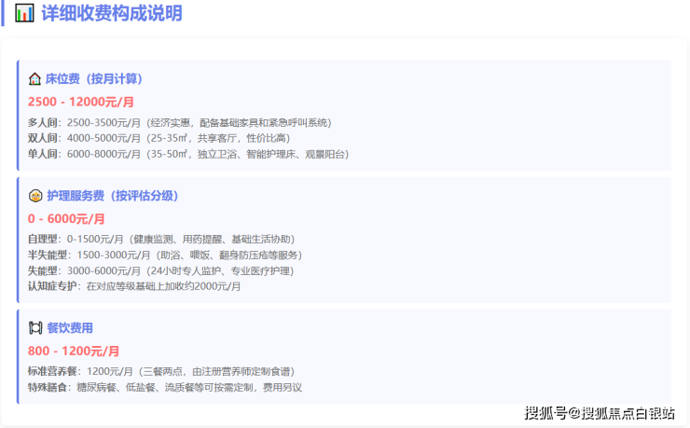This screenshot has width=690, height=428.
Task: Select the 认知症专护 surcharge row
Action: pyautogui.click(x=134, y=286)
